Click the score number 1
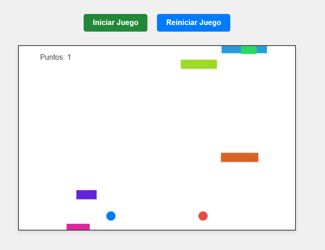This screenshot has width=325, height=250. tap(69, 57)
